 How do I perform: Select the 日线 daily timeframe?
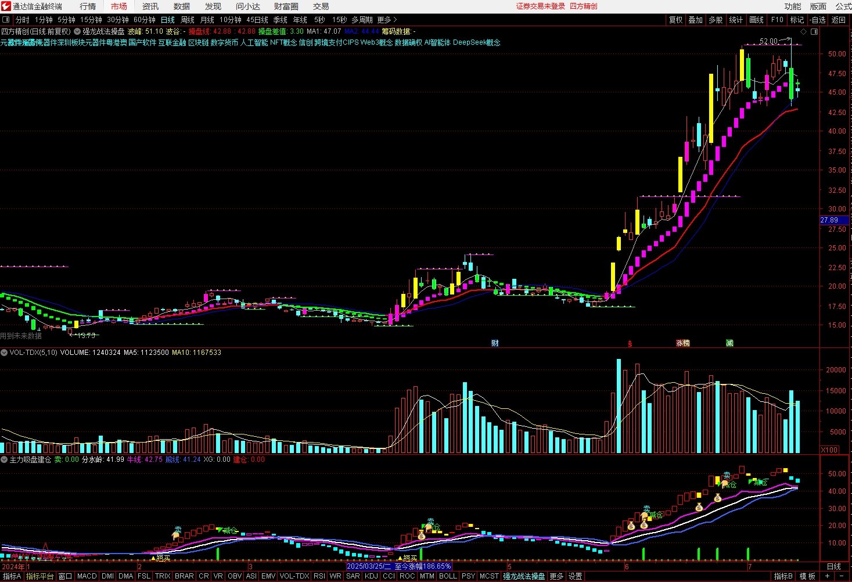168,20
